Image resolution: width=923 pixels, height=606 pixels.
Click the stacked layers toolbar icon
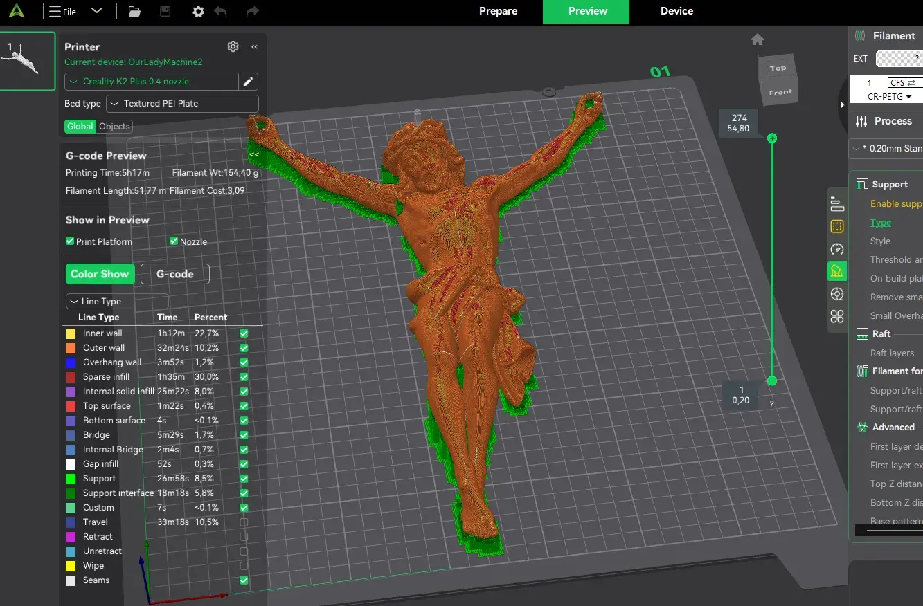[836, 204]
